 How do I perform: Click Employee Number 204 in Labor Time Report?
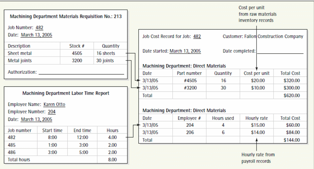pyautogui.click(x=52, y=112)
